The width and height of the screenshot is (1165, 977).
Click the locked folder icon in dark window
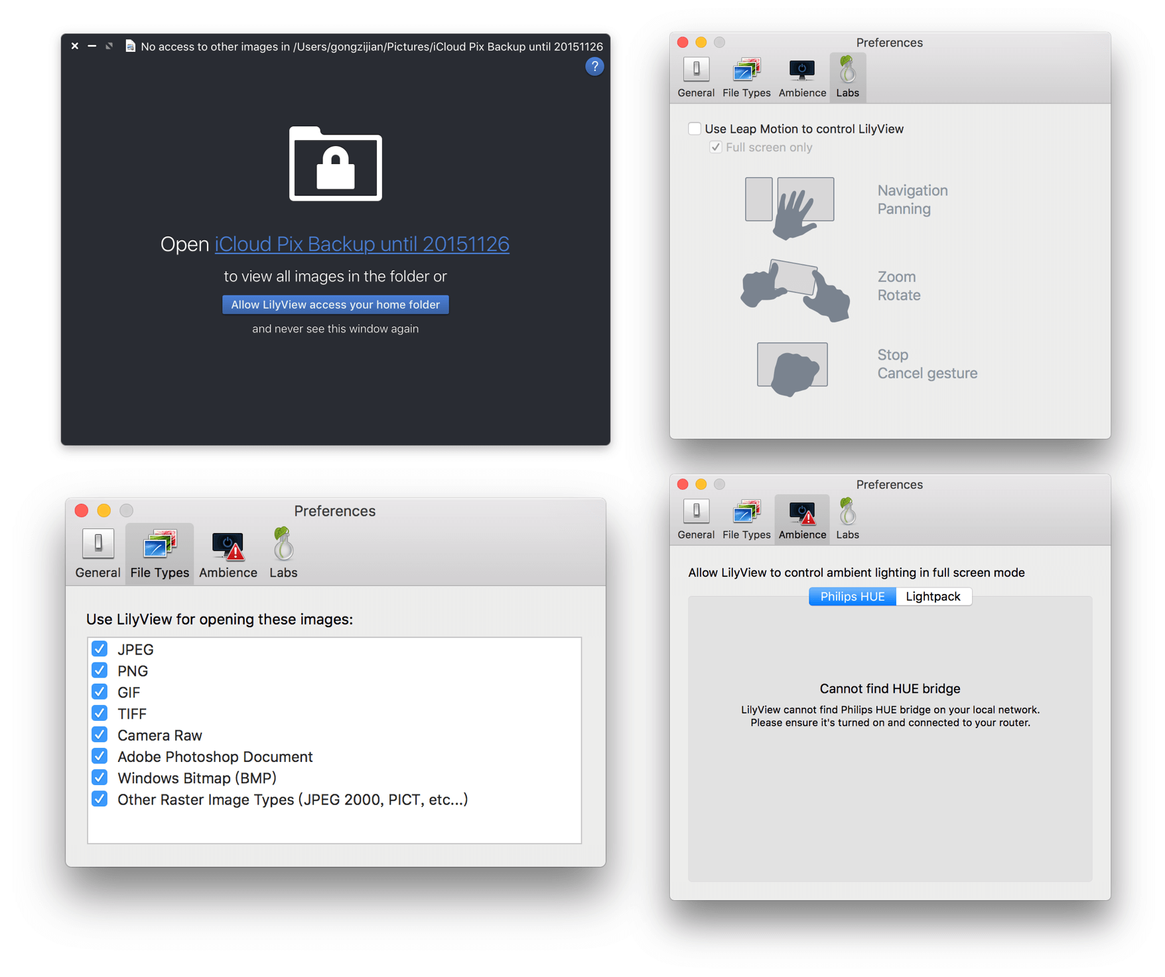336,164
